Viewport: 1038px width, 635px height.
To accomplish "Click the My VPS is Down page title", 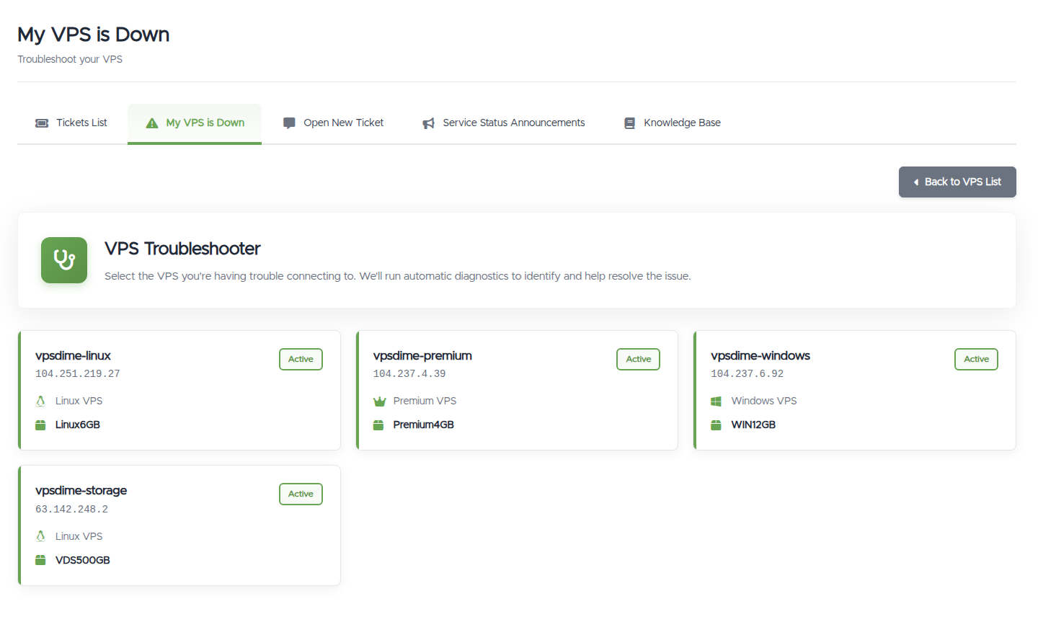I will 94,35.
